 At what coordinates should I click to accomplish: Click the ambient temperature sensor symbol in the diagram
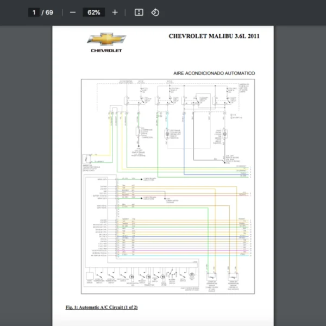pos(87,159)
